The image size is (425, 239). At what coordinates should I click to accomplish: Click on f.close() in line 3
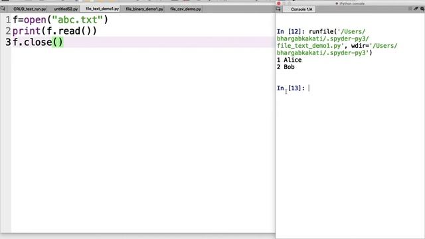pos(38,42)
